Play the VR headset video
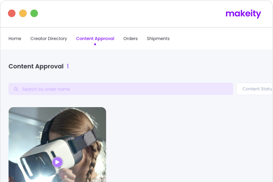Image resolution: width=273 pixels, height=182 pixels. pos(57,162)
